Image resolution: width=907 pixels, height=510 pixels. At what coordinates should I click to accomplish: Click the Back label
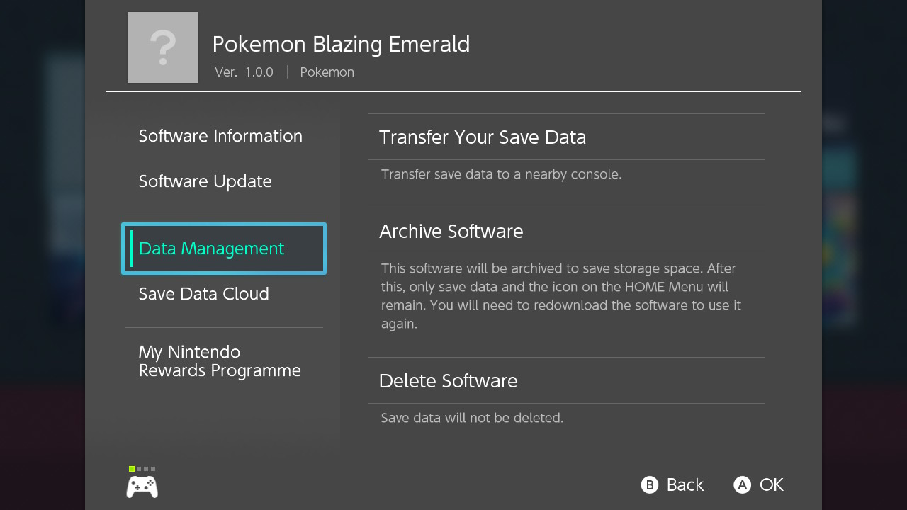685,485
